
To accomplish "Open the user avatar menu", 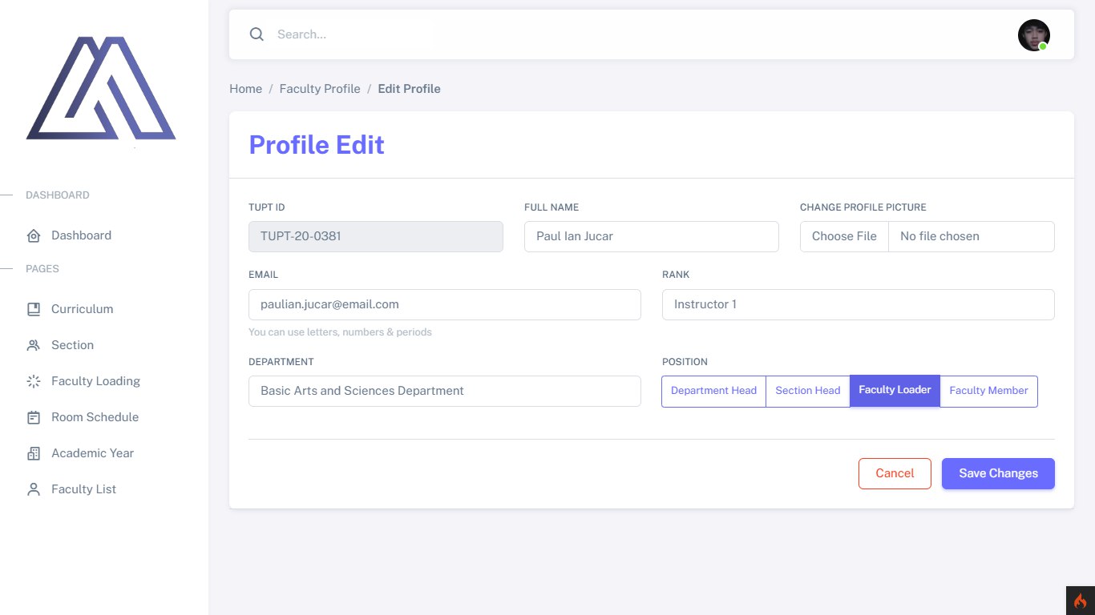I will tap(1034, 35).
